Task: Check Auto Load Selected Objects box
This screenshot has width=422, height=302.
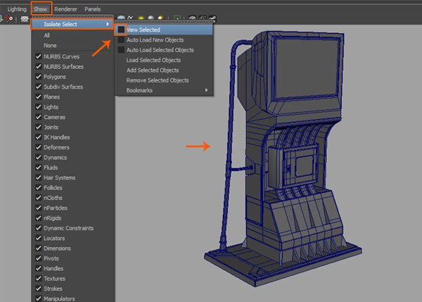Action: pos(121,50)
